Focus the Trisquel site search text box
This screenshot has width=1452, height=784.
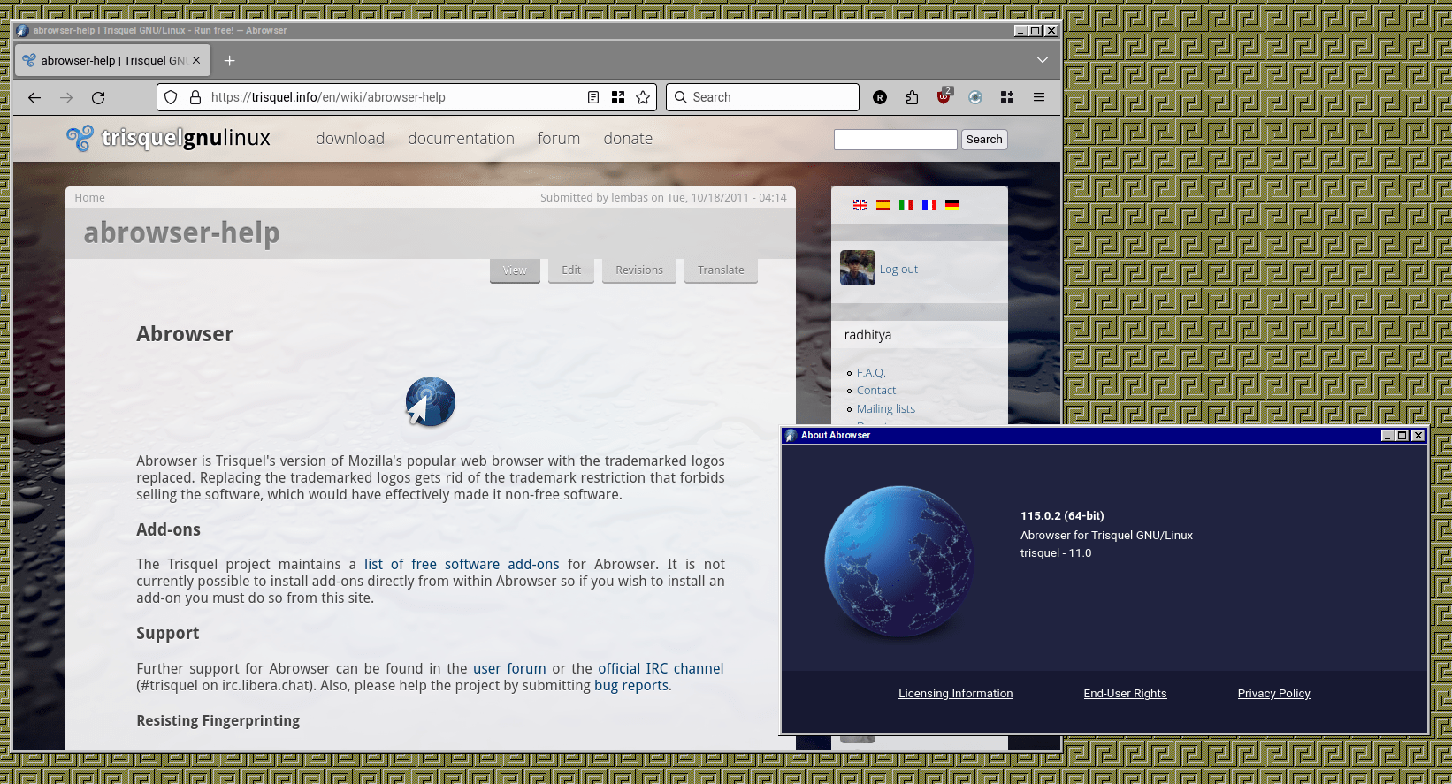click(x=895, y=140)
